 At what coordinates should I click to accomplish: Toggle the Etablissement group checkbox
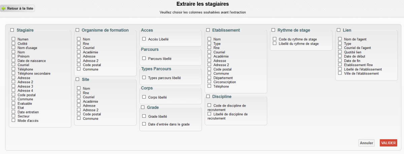point(208,30)
